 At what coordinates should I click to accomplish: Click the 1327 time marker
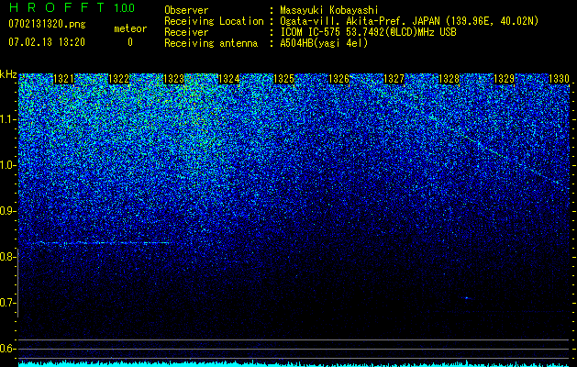[394, 79]
